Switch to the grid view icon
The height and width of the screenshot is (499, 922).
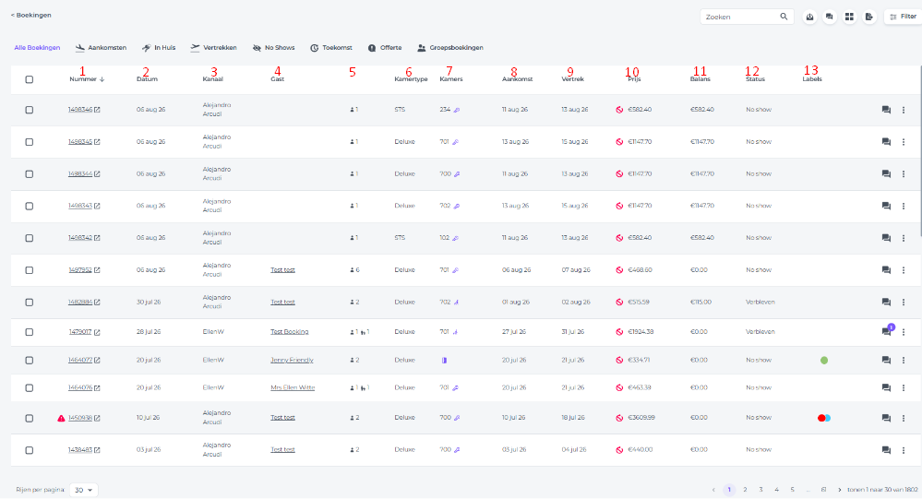tap(849, 17)
